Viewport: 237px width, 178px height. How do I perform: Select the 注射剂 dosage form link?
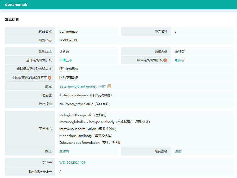(64, 151)
